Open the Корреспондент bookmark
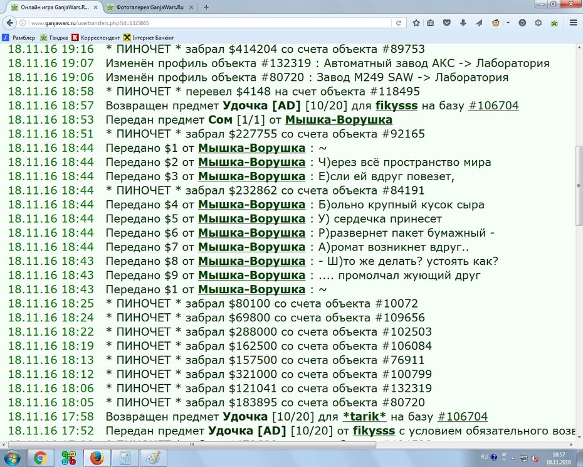The image size is (583, 467). (x=96, y=38)
